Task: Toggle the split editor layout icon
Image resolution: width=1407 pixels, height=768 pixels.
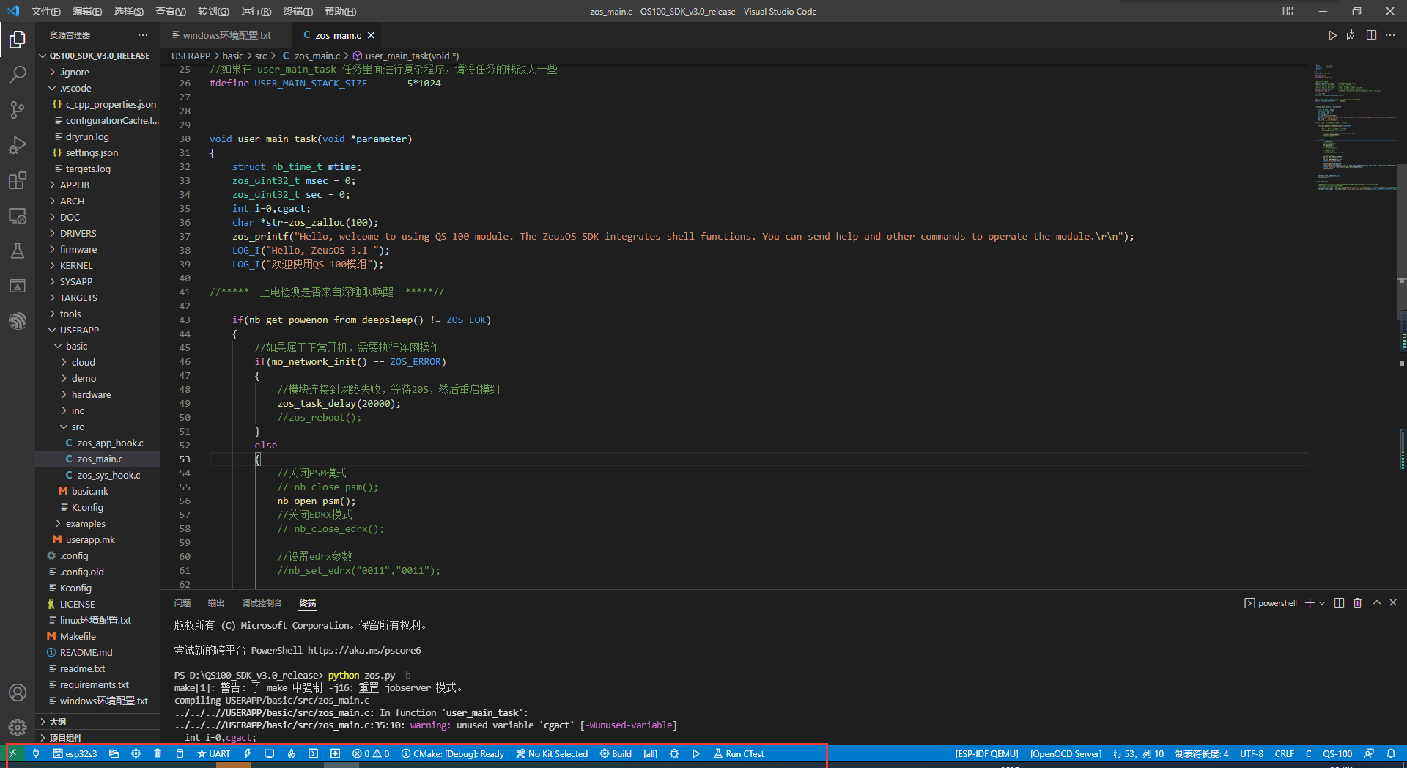Action: (1371, 34)
